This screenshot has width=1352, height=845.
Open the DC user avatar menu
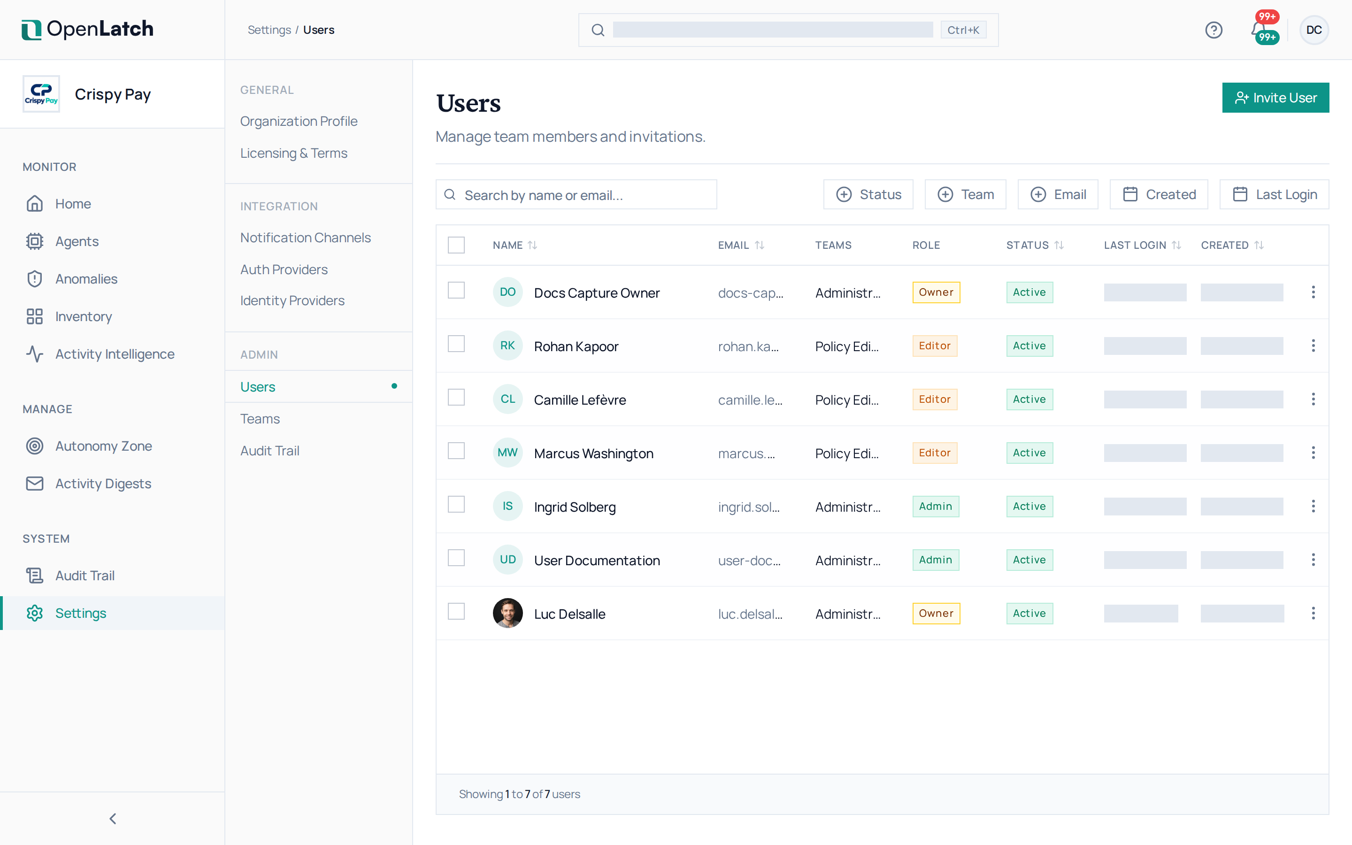pos(1314,30)
